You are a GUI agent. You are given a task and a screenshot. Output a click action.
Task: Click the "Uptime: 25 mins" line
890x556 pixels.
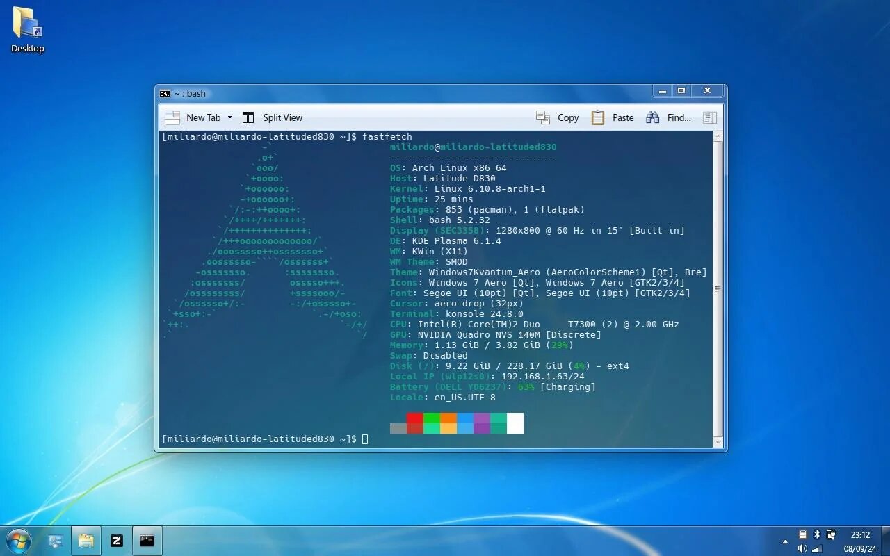(432, 199)
